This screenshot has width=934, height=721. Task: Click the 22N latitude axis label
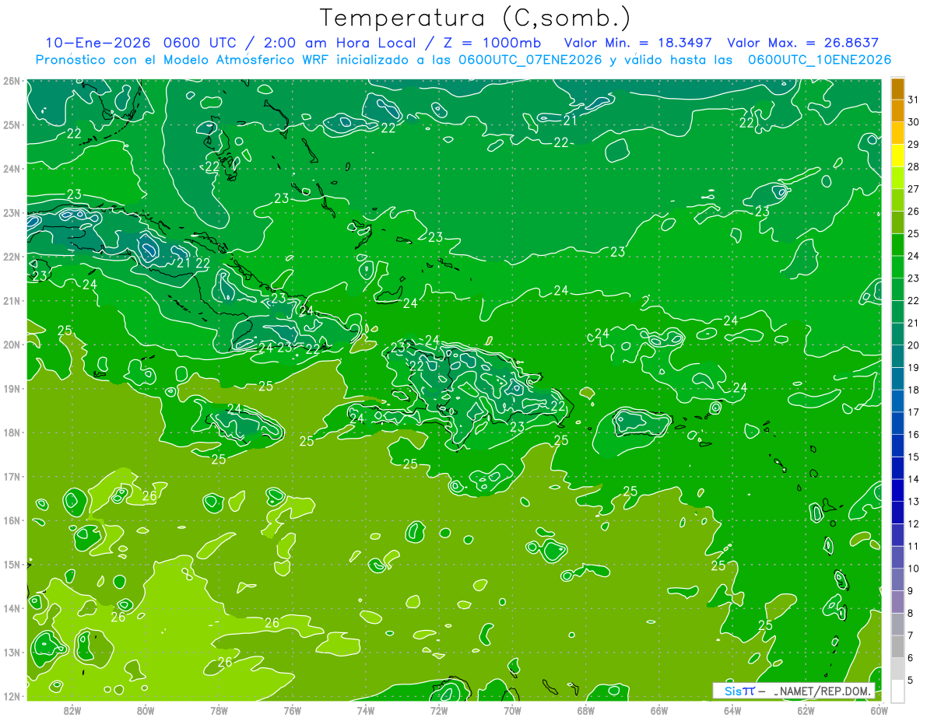pos(12,257)
